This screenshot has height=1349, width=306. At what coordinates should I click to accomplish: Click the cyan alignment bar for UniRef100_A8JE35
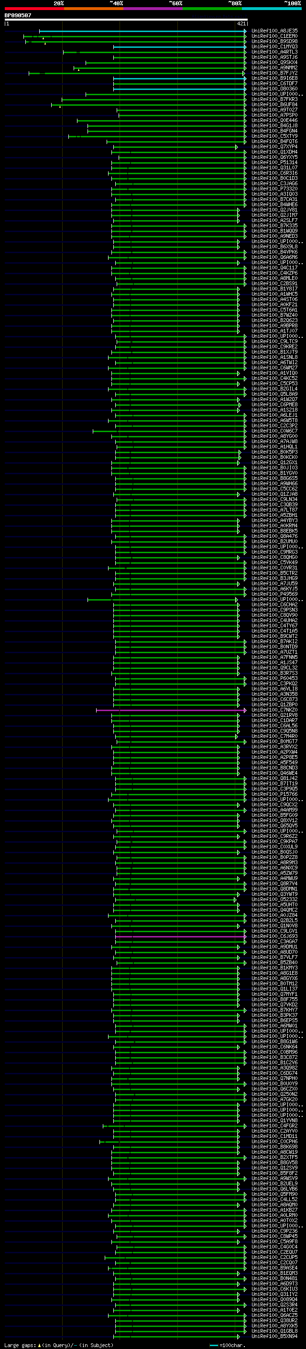pos(142,31)
